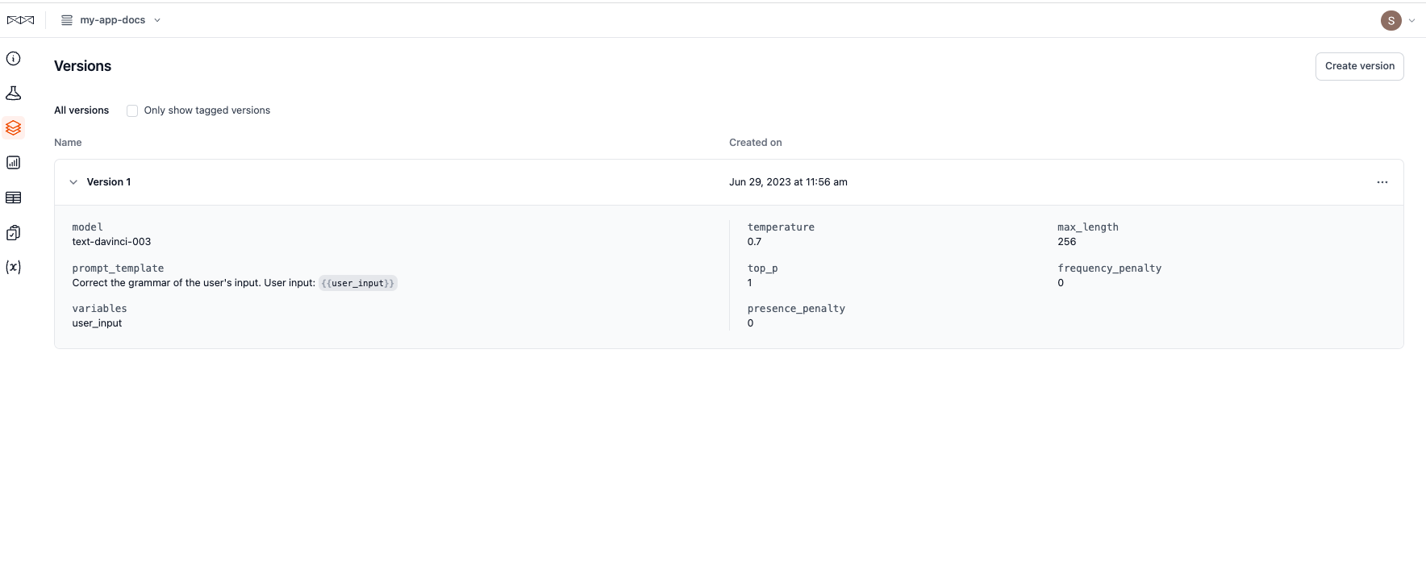The image size is (1426, 570).
Task: Click the frequency_penalty label
Action: pos(1109,268)
